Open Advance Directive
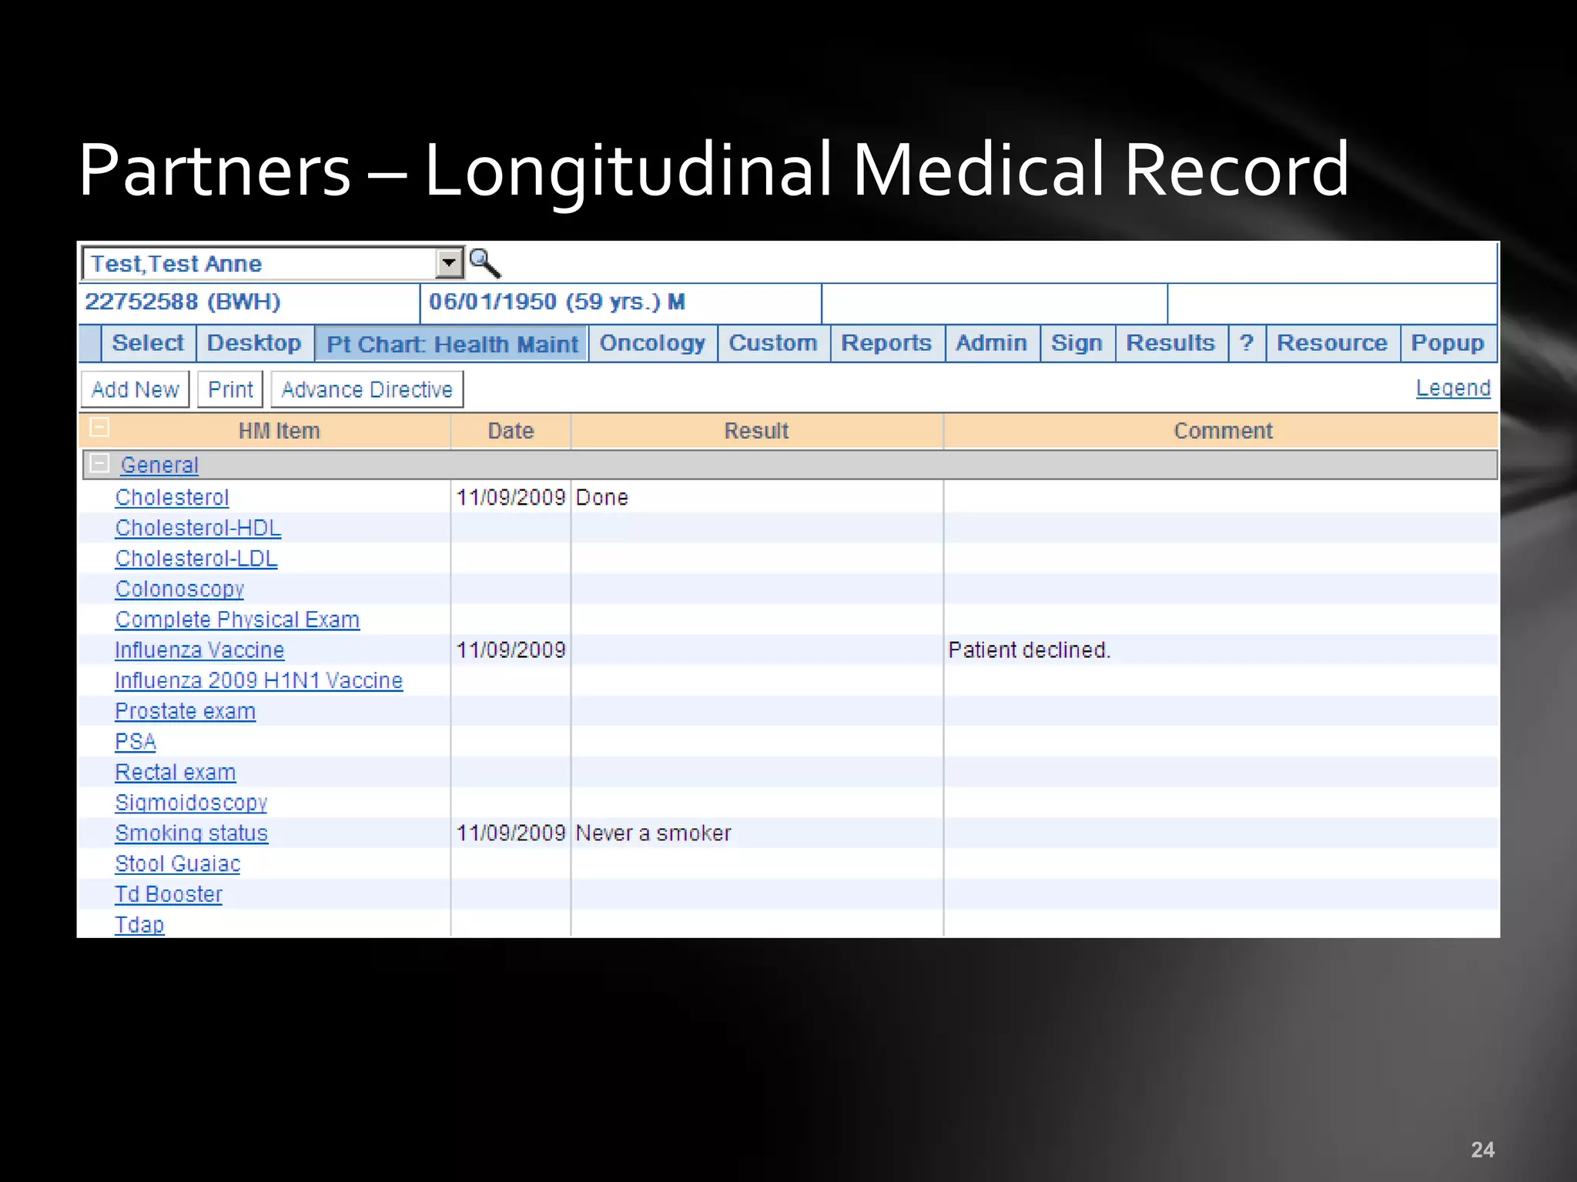The height and width of the screenshot is (1182, 1577). 367,389
